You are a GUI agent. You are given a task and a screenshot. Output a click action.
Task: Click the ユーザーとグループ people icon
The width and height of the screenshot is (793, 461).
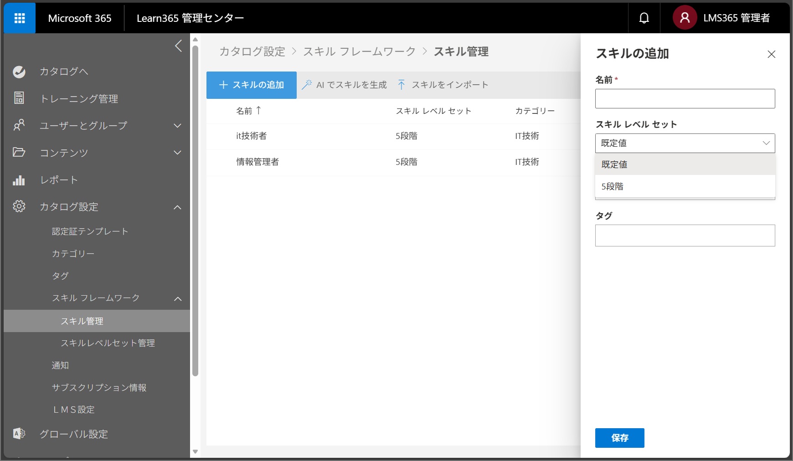coord(19,125)
